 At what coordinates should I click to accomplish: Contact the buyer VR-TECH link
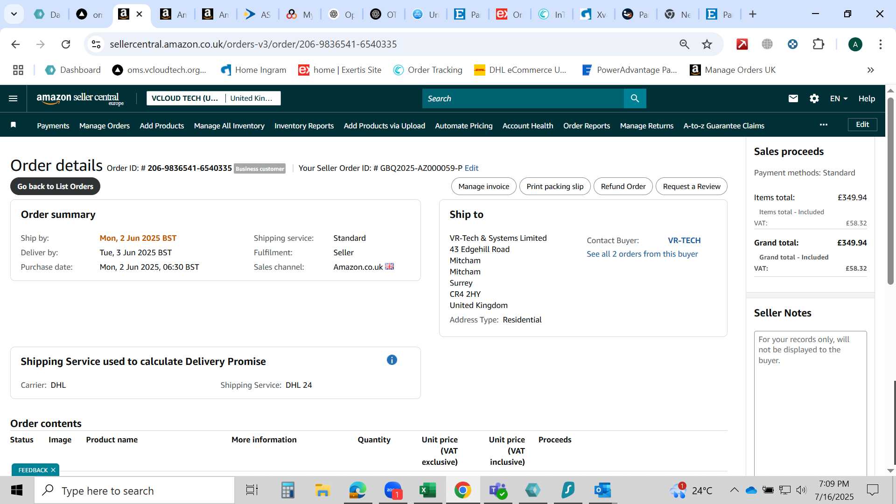tap(684, 240)
